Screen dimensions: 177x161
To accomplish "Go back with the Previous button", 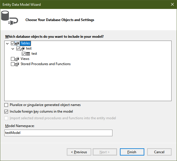I will (79, 152).
